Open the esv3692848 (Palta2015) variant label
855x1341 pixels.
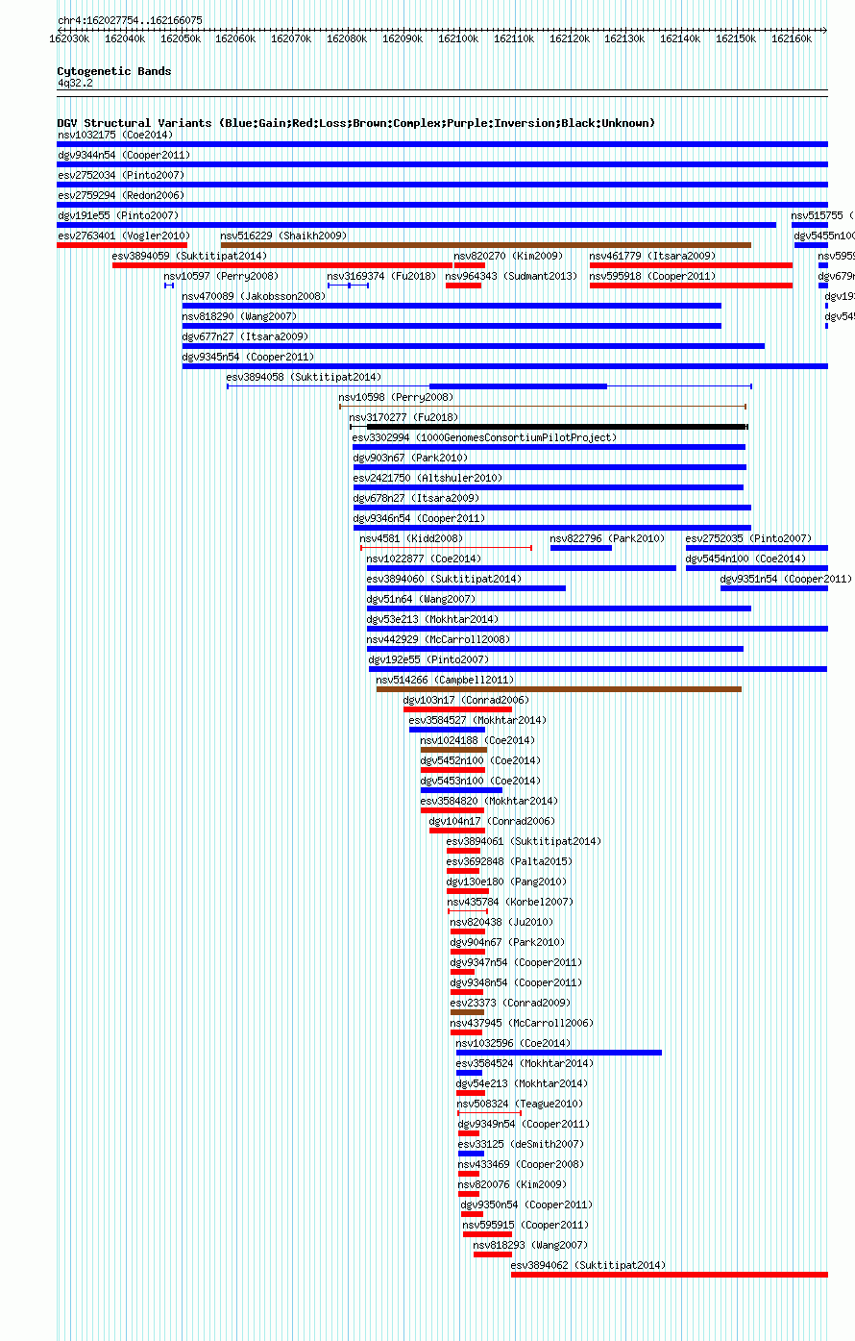[509, 861]
